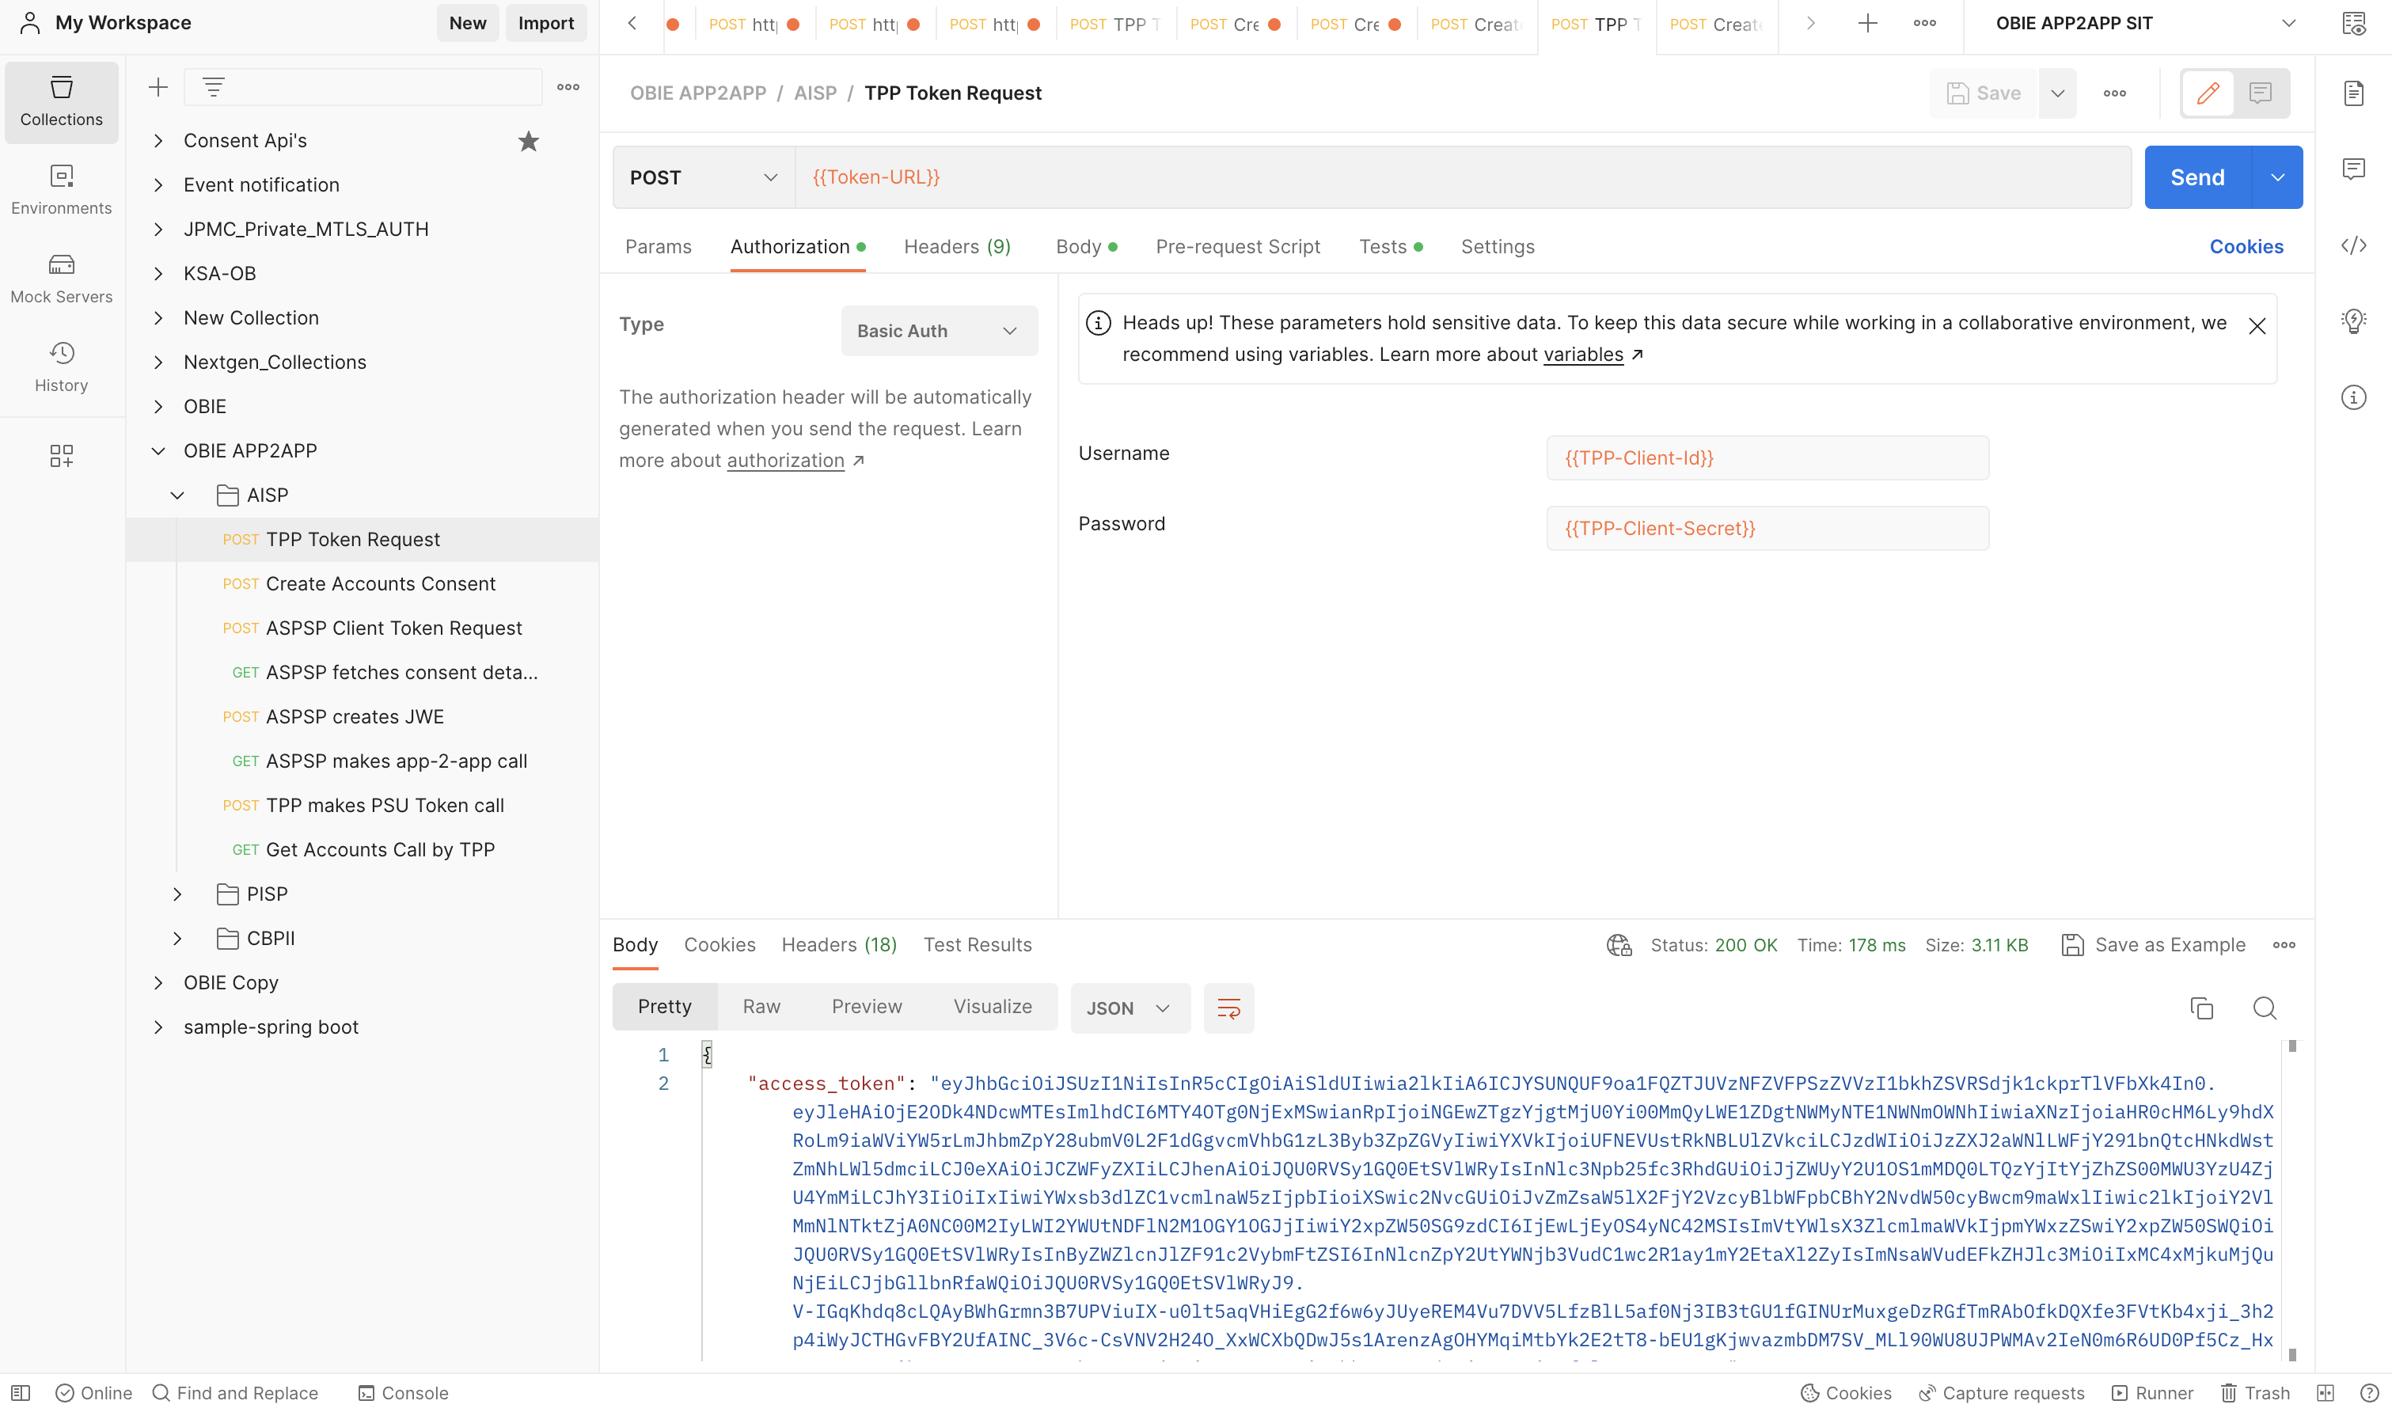
Task: Switch to the Pre-request Script tab
Action: pyautogui.click(x=1237, y=246)
